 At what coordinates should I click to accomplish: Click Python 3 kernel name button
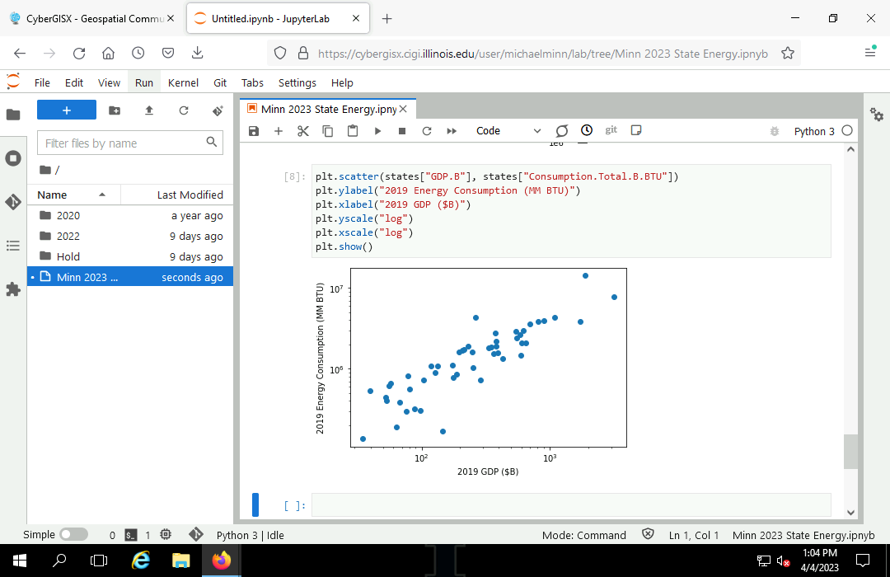pyautogui.click(x=813, y=131)
